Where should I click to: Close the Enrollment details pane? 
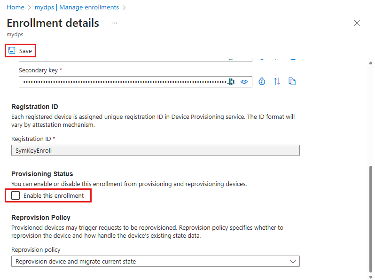coord(357,23)
